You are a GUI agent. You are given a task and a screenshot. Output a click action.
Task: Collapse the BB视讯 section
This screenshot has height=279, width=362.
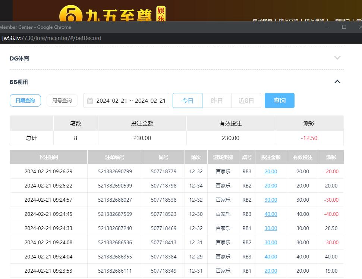(337, 82)
